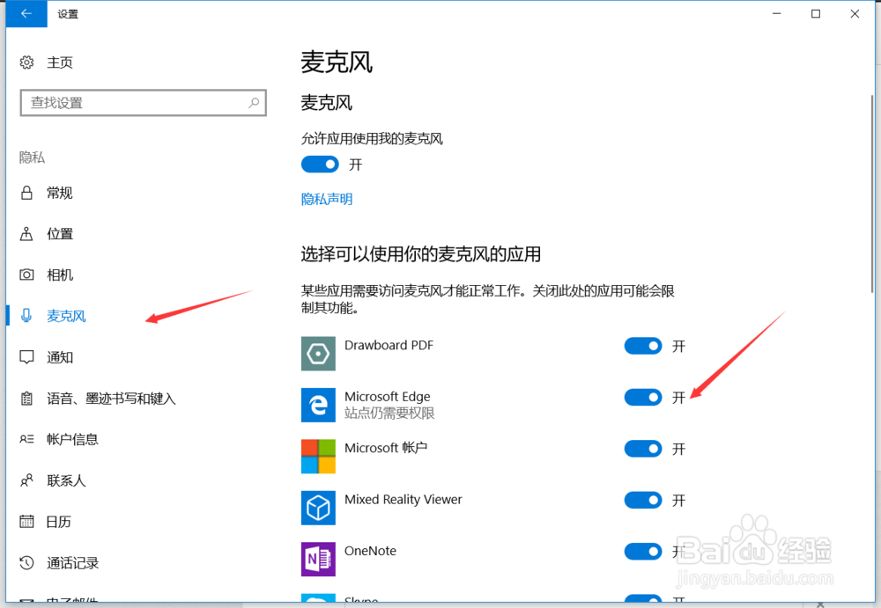Select 相机 in the privacy sidebar
This screenshot has height=608, width=881.
tap(60, 275)
